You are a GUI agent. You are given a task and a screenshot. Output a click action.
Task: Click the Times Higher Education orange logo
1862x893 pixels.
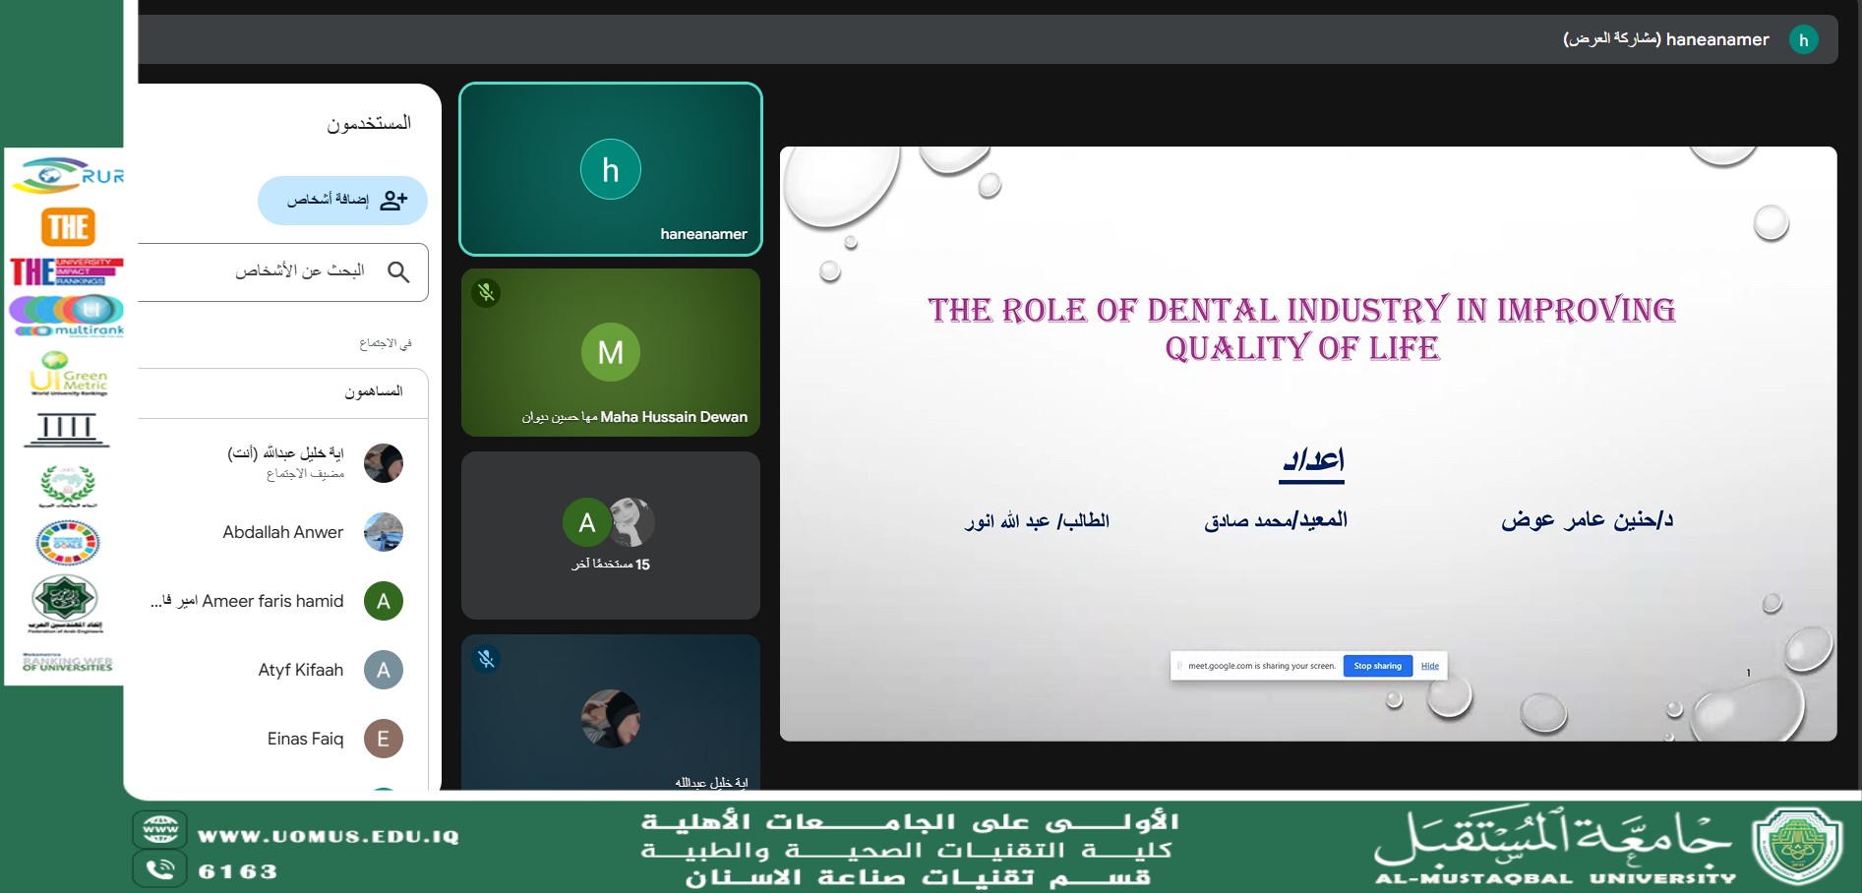[68, 227]
